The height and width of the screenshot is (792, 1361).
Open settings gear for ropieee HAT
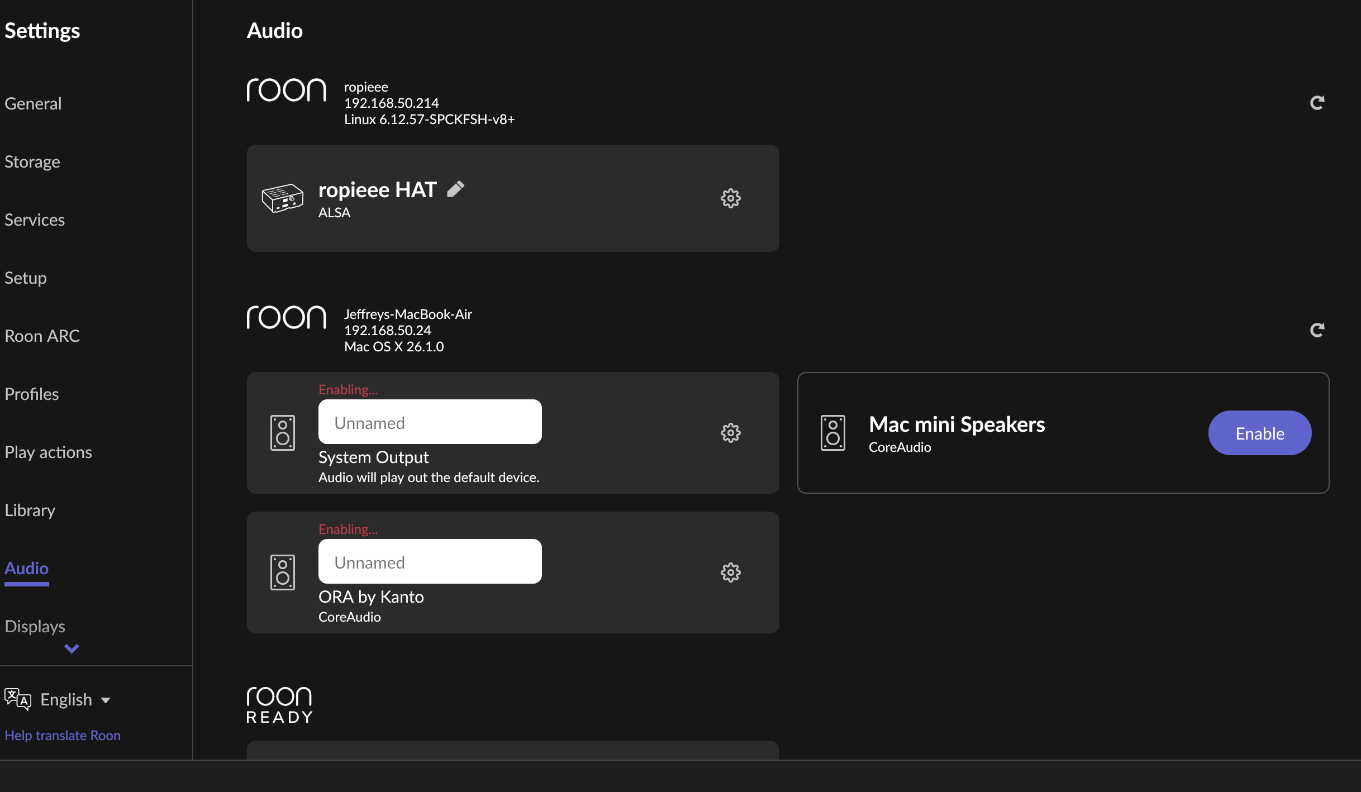(x=730, y=198)
